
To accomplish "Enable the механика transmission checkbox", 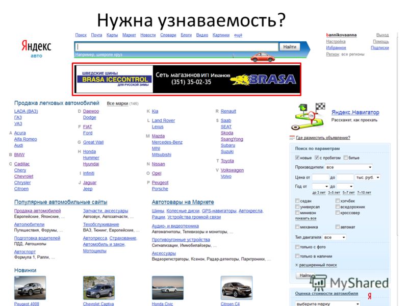I will tap(297, 226).
